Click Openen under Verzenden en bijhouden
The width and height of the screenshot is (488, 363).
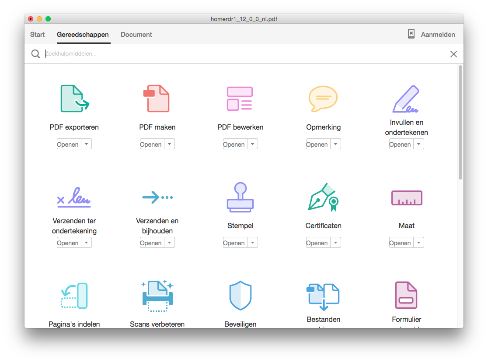[151, 243]
